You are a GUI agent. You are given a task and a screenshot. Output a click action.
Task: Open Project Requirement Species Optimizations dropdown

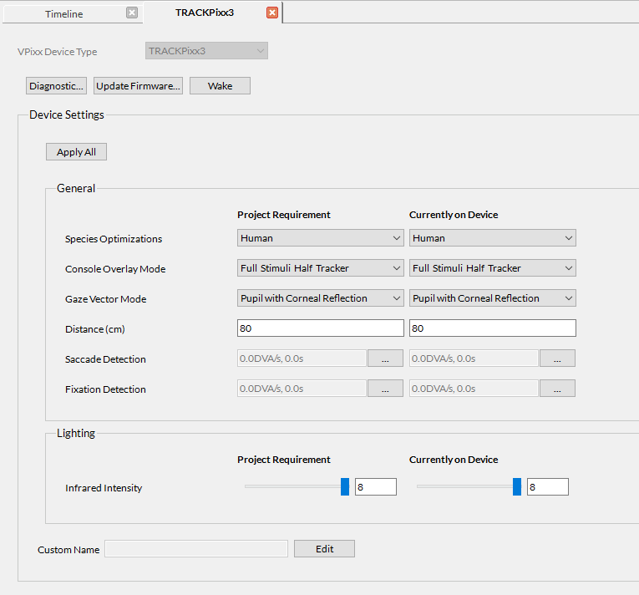(x=320, y=238)
